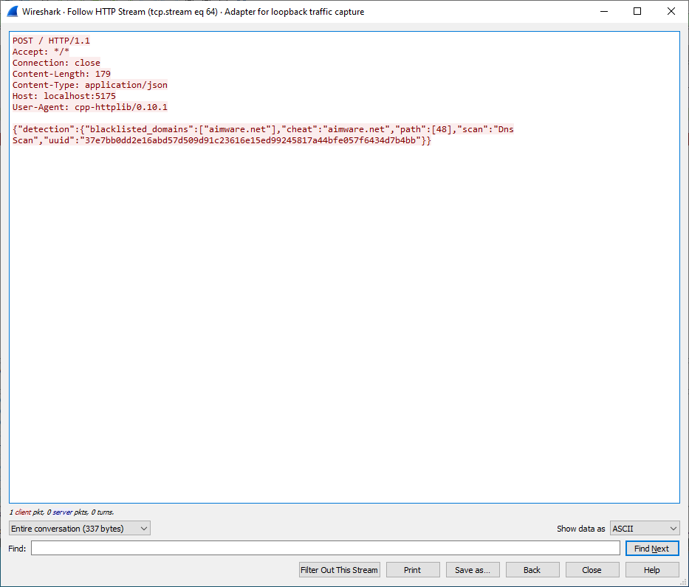Viewport: 689px width, 587px height.
Task: Close the window using the title bar X
Action: [671, 12]
